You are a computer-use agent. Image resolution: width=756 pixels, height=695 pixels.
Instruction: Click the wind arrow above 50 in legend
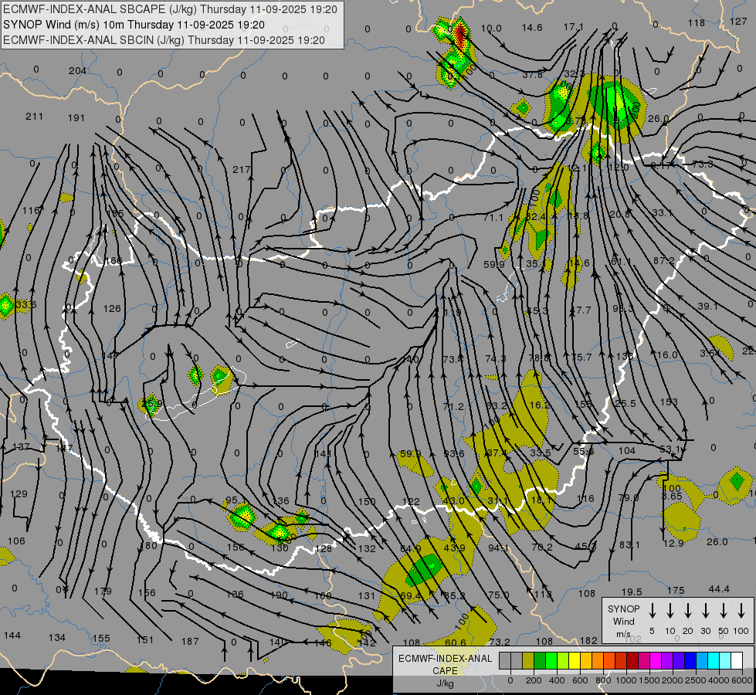[x=724, y=611]
